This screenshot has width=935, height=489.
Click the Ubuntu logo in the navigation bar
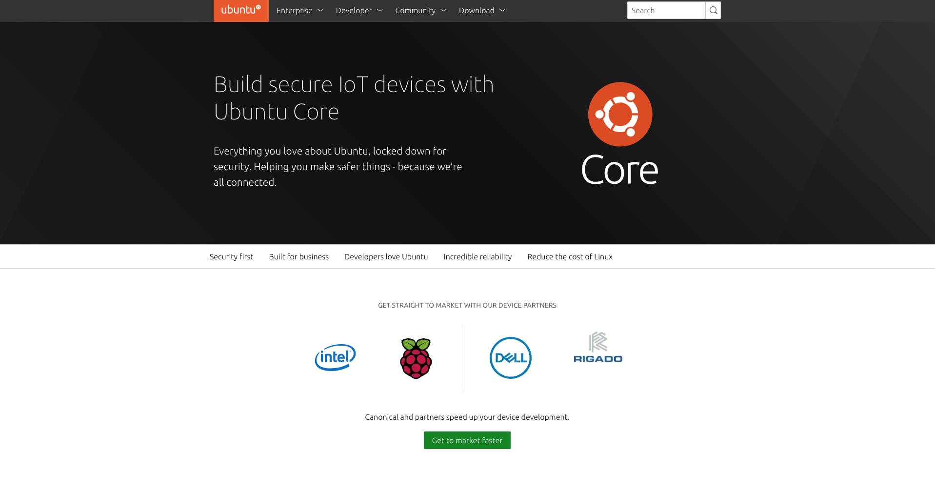(240, 10)
